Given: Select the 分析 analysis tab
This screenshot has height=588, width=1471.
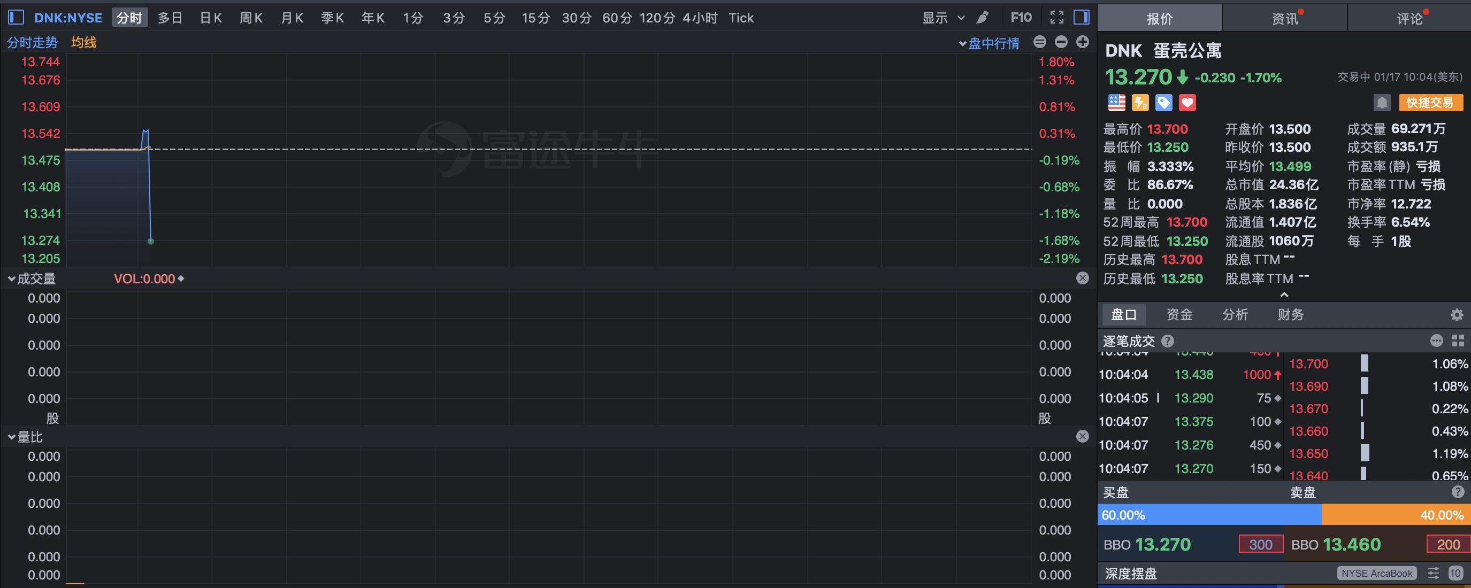Looking at the screenshot, I should point(1235,314).
